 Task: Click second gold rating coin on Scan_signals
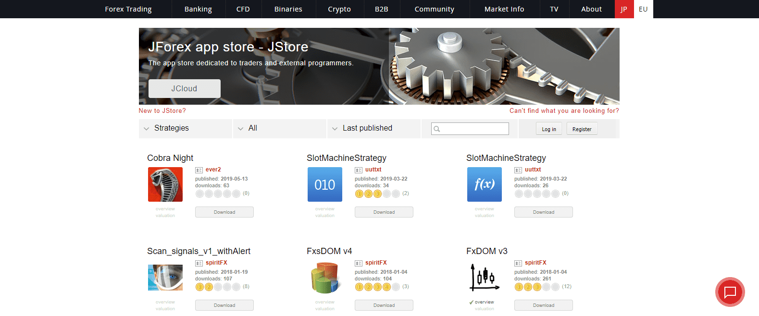click(x=209, y=287)
